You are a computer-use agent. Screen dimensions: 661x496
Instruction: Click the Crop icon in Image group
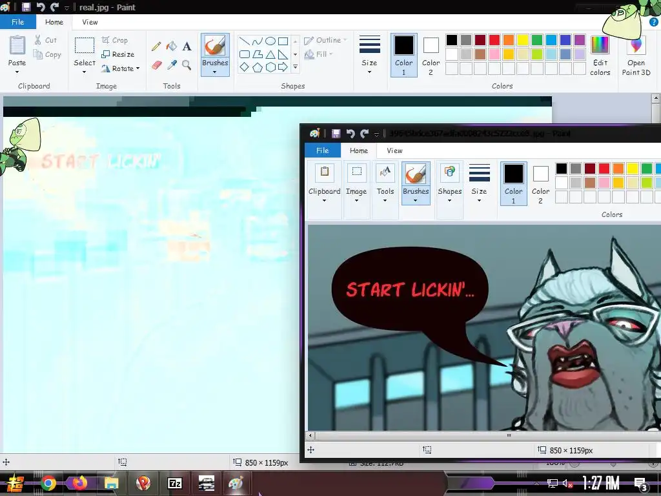click(105, 40)
